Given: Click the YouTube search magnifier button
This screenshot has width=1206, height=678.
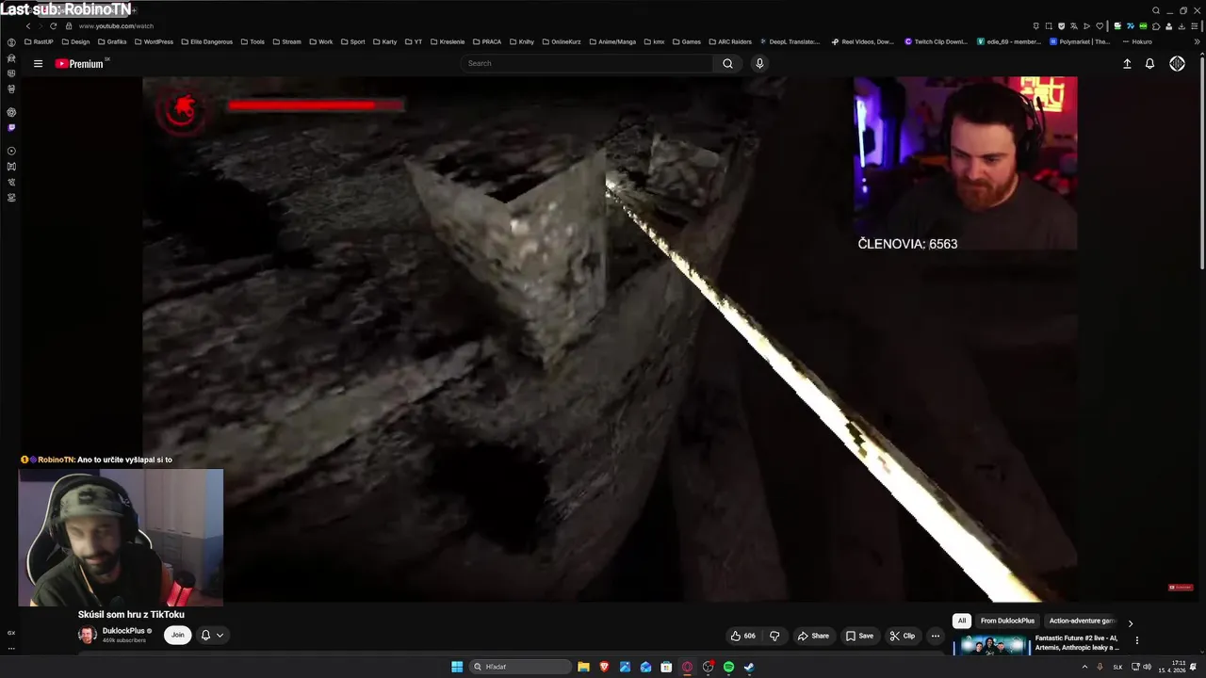Looking at the screenshot, I should 727,64.
